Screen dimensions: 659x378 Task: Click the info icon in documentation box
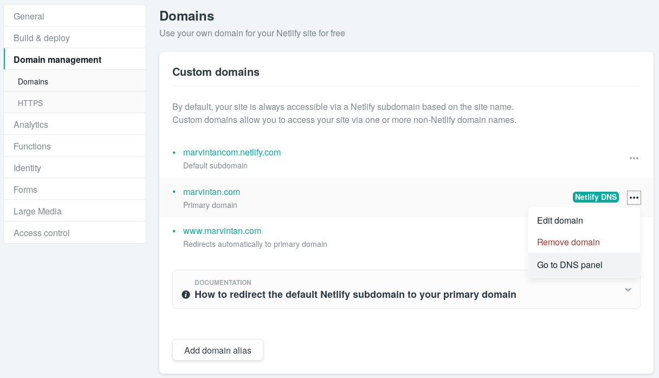point(186,295)
